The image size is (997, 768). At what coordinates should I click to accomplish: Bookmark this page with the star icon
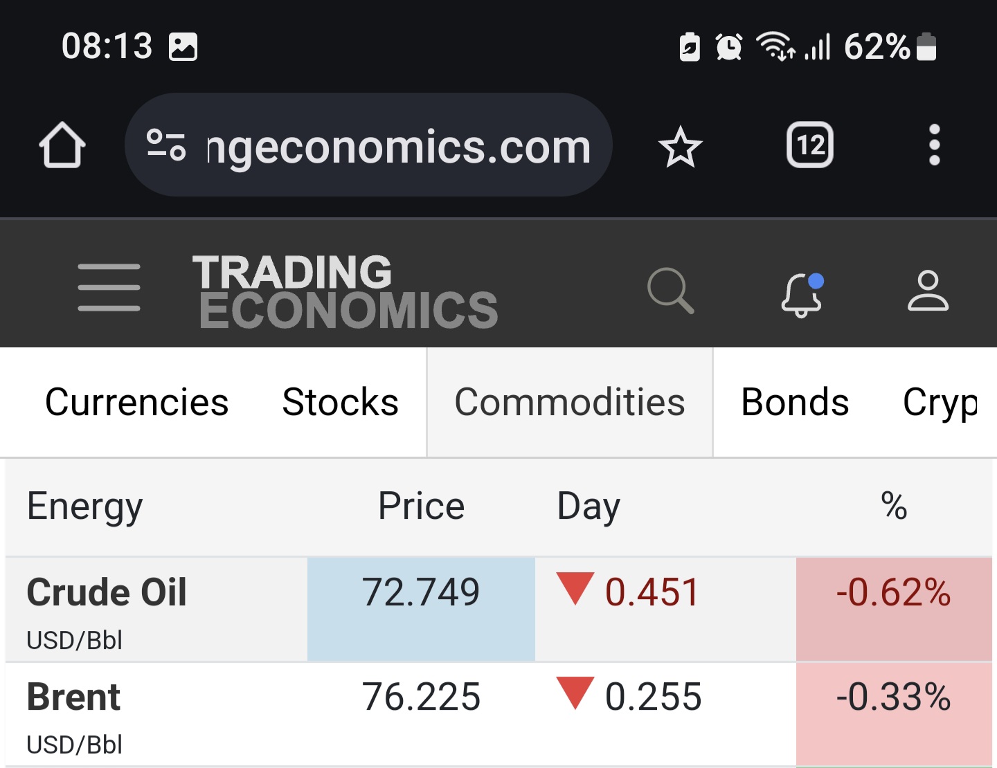click(x=680, y=146)
